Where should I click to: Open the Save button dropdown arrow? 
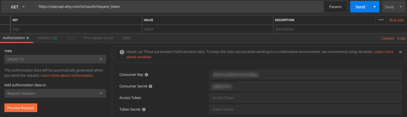(401, 7)
